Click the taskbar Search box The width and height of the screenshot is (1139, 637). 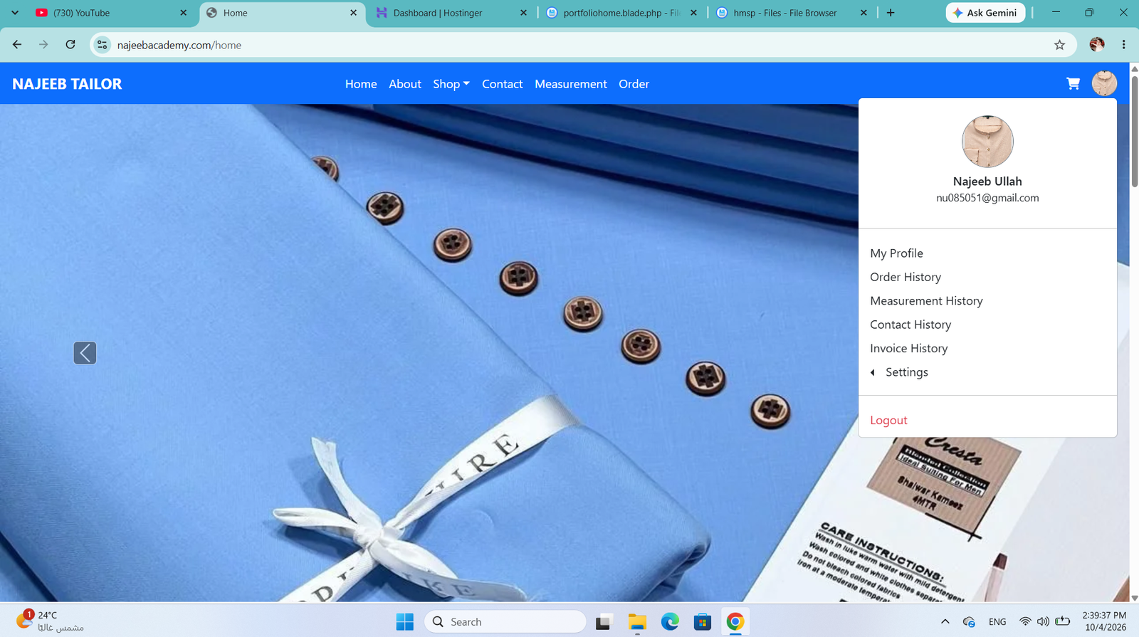click(505, 622)
